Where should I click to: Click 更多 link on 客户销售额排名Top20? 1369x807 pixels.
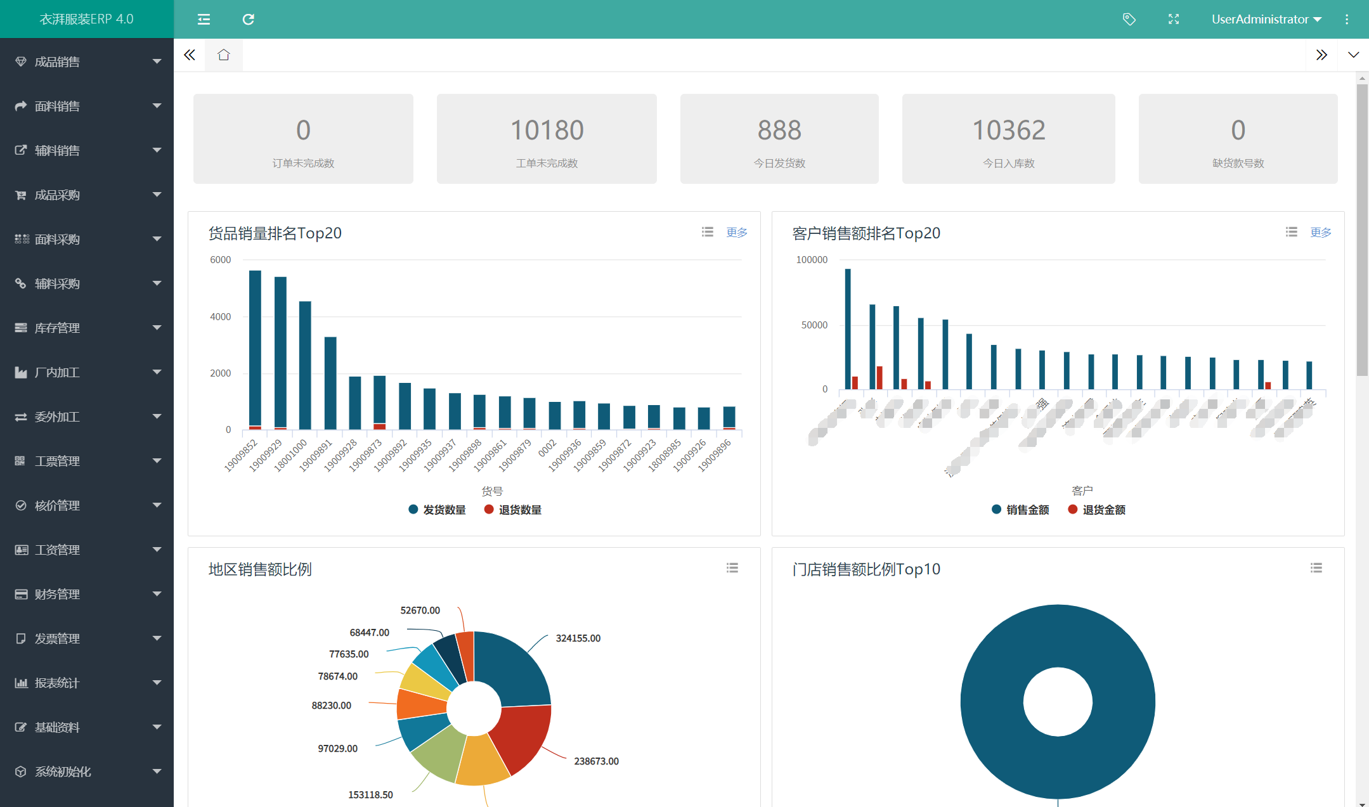(x=1320, y=233)
